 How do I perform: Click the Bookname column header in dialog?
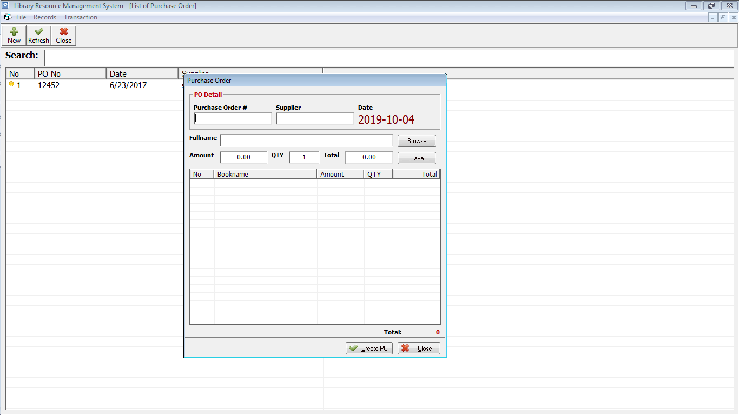click(x=265, y=174)
